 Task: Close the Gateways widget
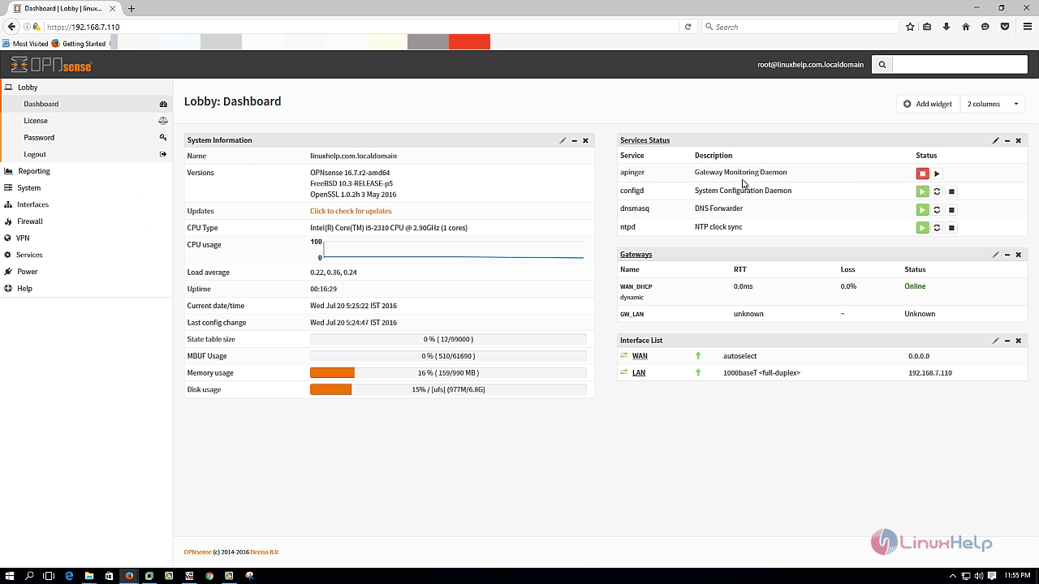(x=1019, y=255)
